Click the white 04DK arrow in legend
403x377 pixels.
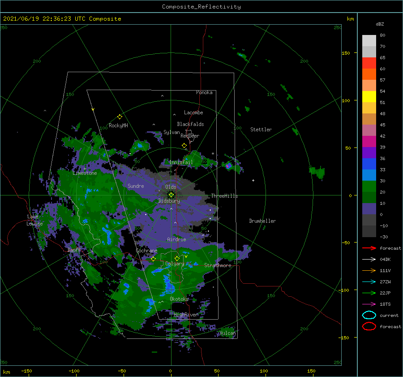click(369, 259)
